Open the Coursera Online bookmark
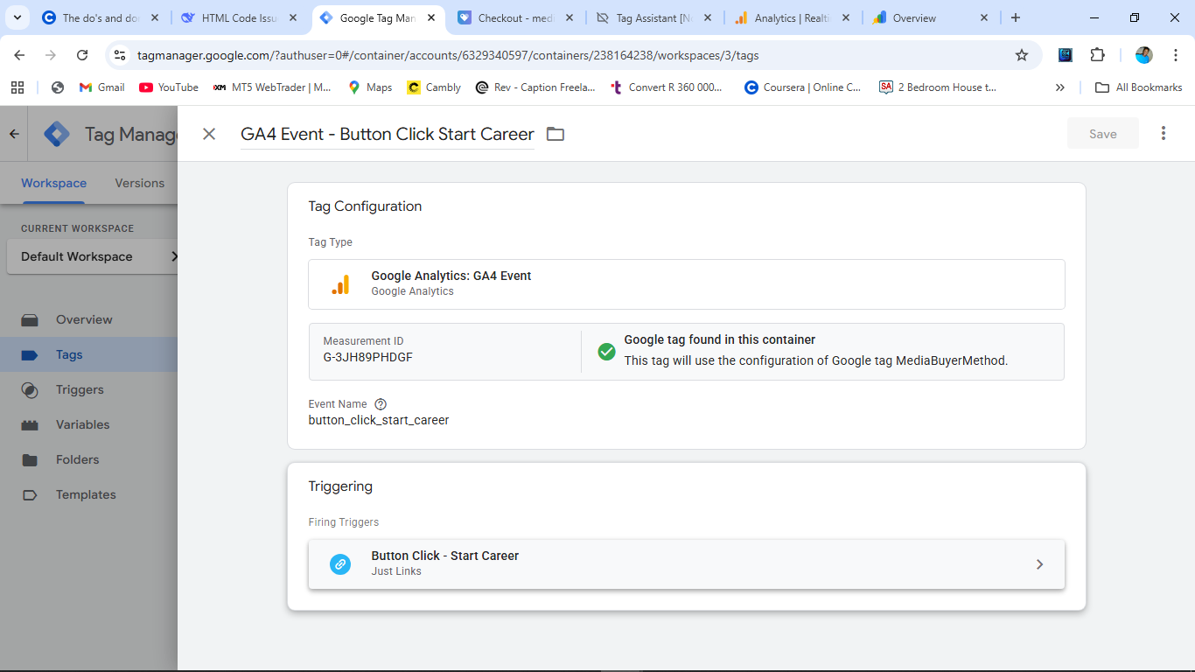Image resolution: width=1195 pixels, height=672 pixels. [802, 87]
